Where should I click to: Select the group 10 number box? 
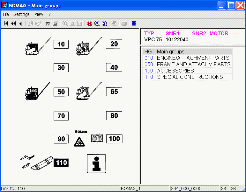pyautogui.click(x=61, y=44)
